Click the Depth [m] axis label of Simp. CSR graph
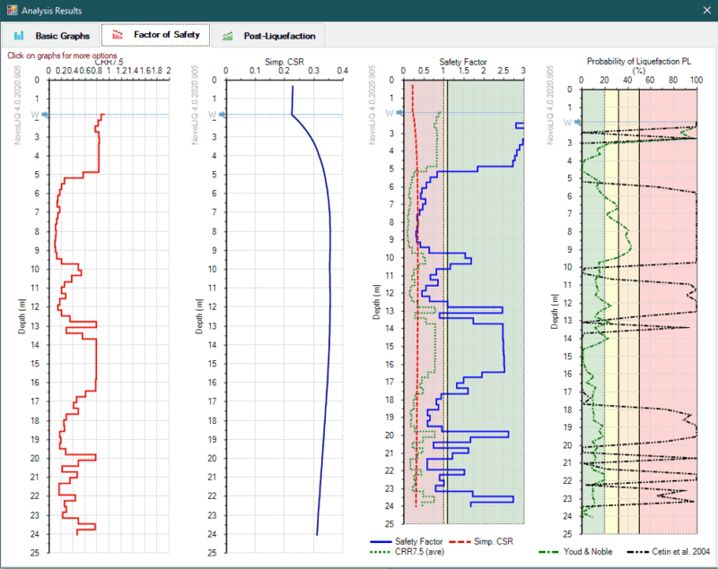The width and height of the screenshot is (718, 569). [x=198, y=316]
